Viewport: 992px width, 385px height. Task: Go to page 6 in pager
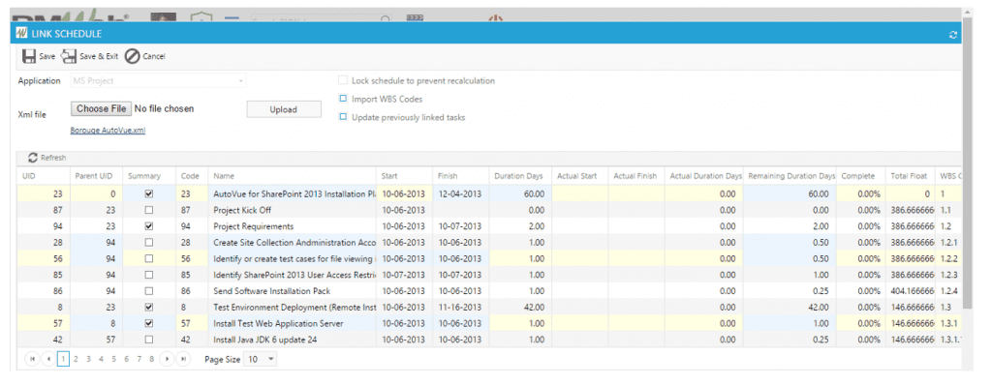click(x=127, y=359)
